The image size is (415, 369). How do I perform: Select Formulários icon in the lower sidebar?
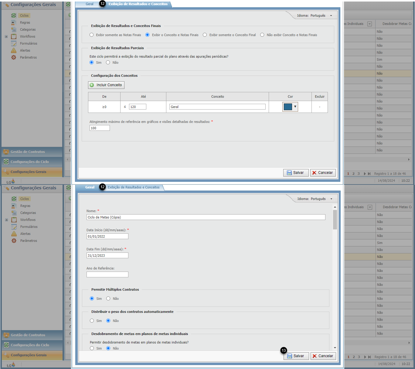14,227
